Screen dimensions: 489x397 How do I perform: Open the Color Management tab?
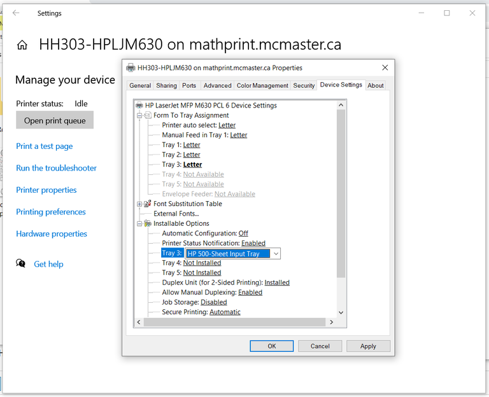point(262,85)
